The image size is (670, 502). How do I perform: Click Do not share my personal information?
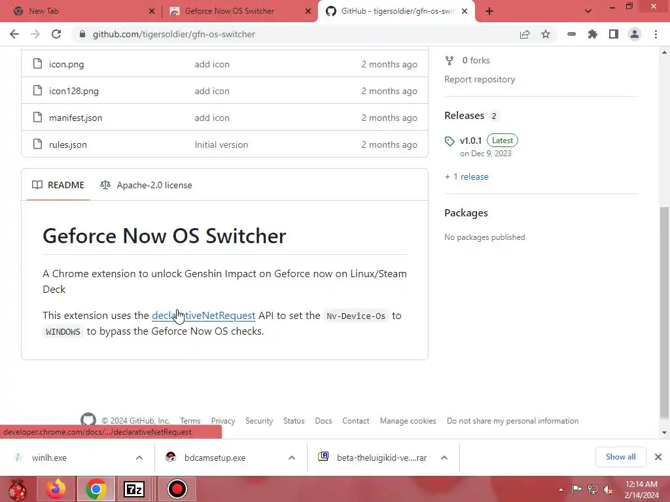(512, 421)
